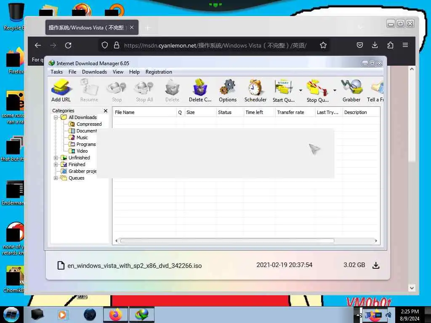Screen dimensions: 431x323
Task: Click the Firefox back button
Action: tap(38, 45)
